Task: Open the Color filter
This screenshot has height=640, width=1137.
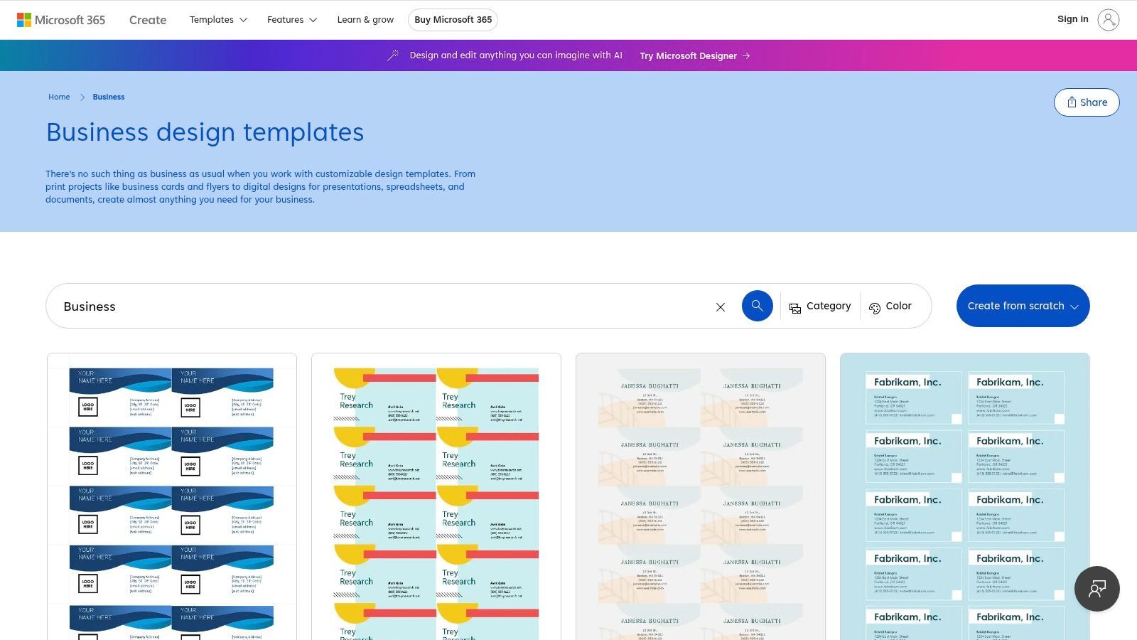Action: coord(890,306)
